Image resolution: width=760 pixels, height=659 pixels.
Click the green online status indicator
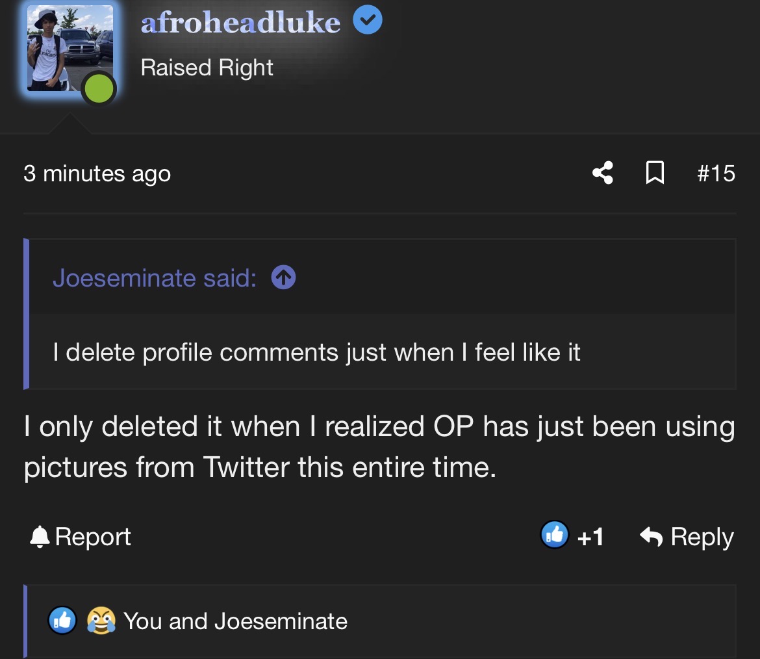coord(99,89)
